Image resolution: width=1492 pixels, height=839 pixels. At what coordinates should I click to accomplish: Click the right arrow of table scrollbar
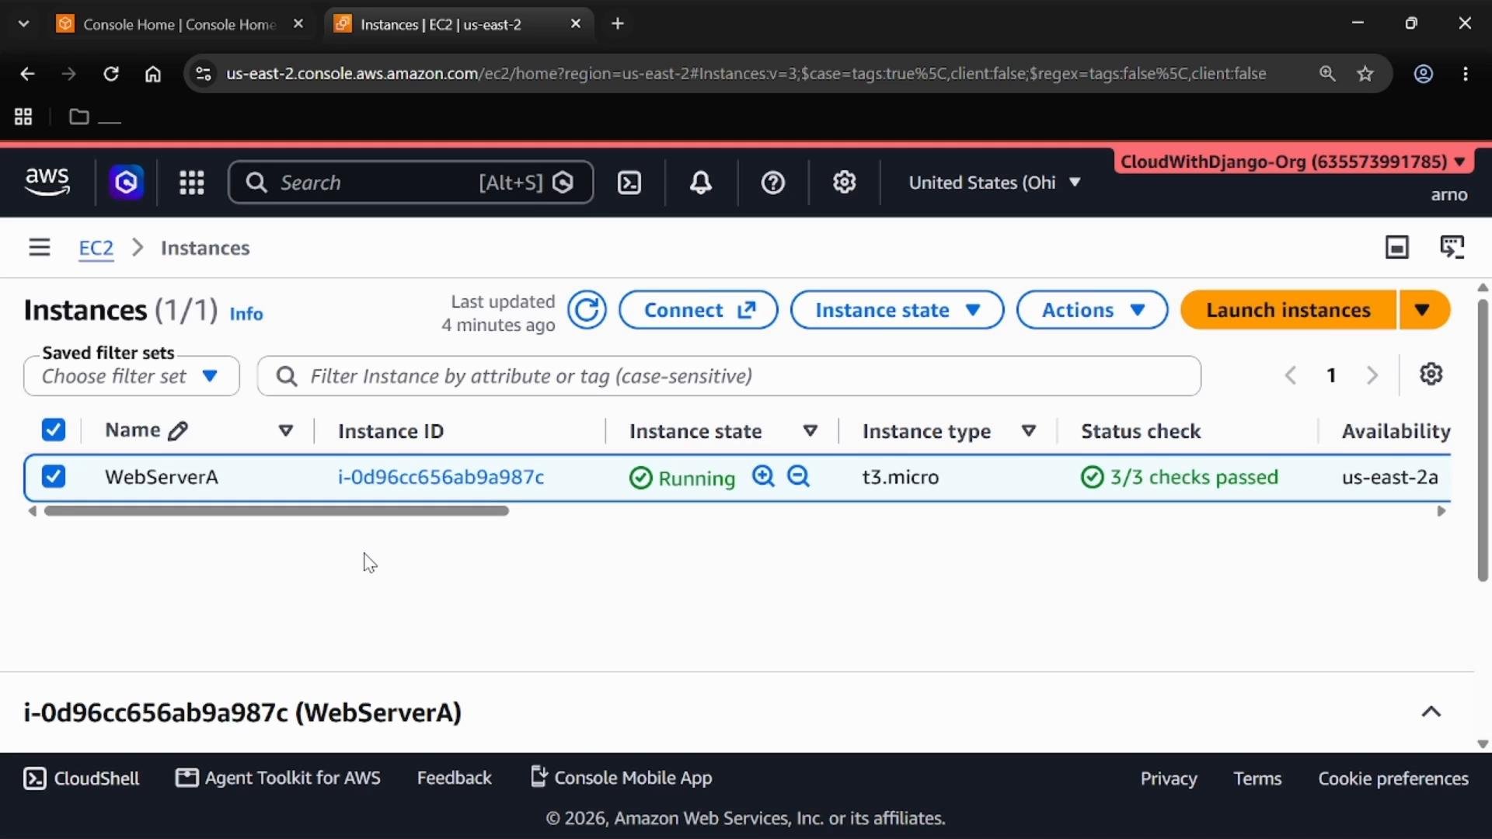1441,511
